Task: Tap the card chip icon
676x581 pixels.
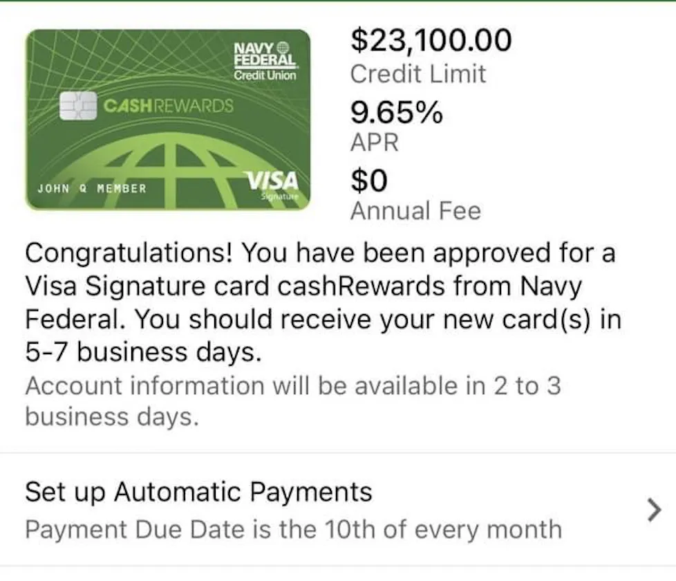Action: [x=78, y=106]
